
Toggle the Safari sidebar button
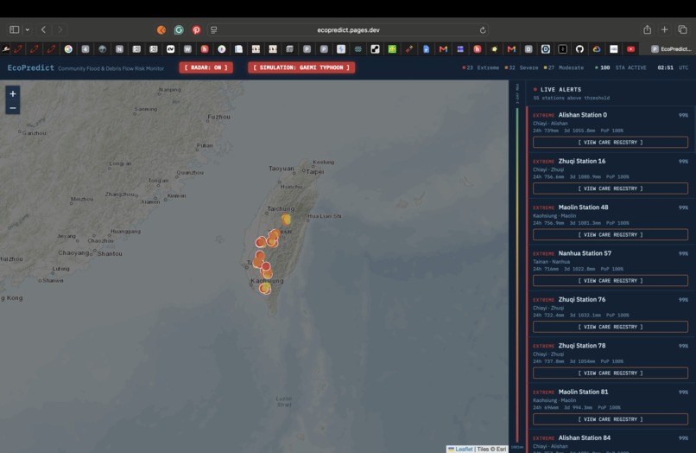pos(14,29)
